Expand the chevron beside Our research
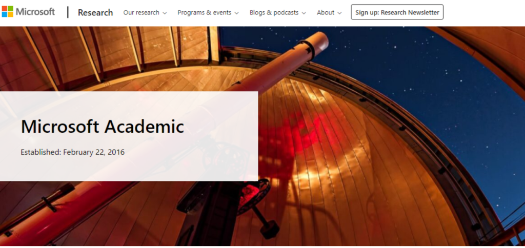Image resolution: width=525 pixels, height=248 pixels. (165, 13)
